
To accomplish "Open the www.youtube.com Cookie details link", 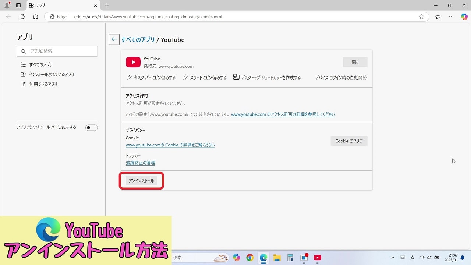I will [170, 145].
